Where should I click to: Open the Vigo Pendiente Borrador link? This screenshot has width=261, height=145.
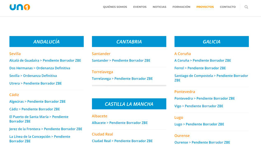199,106
